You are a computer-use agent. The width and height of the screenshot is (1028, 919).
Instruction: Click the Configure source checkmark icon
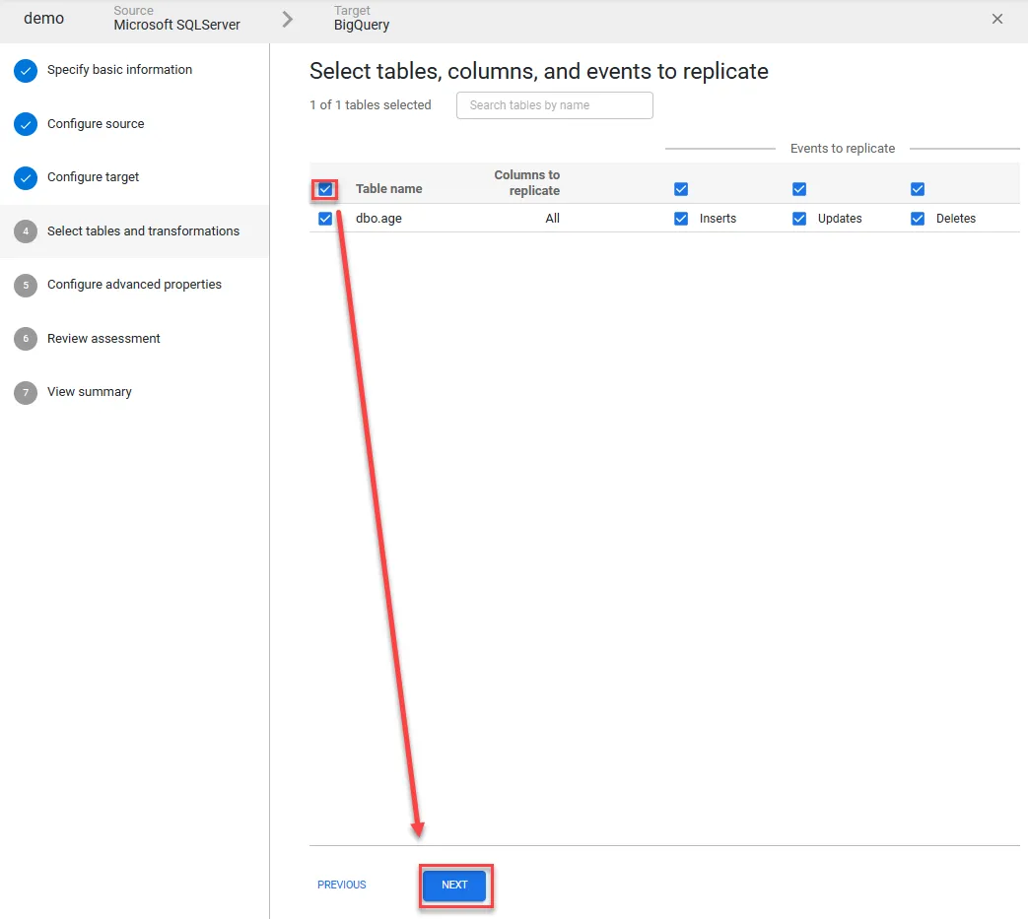tap(26, 124)
